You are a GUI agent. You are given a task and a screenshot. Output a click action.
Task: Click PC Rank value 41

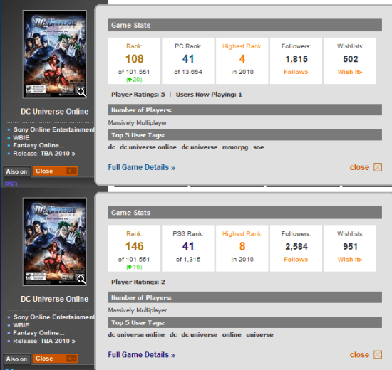point(188,59)
